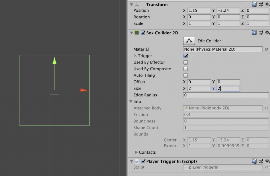Click Scale Y input field

point(228,23)
